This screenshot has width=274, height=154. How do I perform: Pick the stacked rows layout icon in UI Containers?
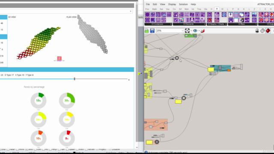[158, 20]
